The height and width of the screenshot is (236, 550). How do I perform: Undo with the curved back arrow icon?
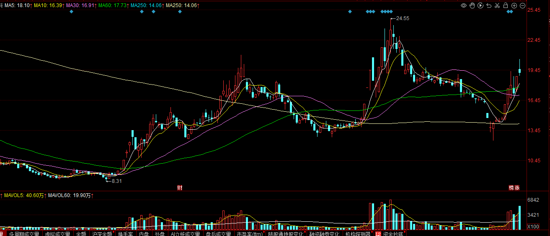(x=489, y=5)
